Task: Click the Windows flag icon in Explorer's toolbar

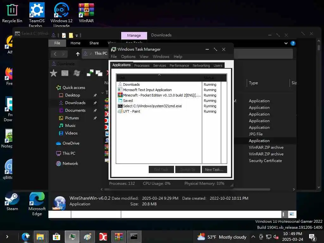Action: (77, 73)
